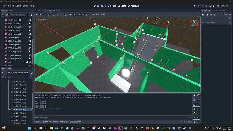Open Inspector extra options dots menu

215,14
